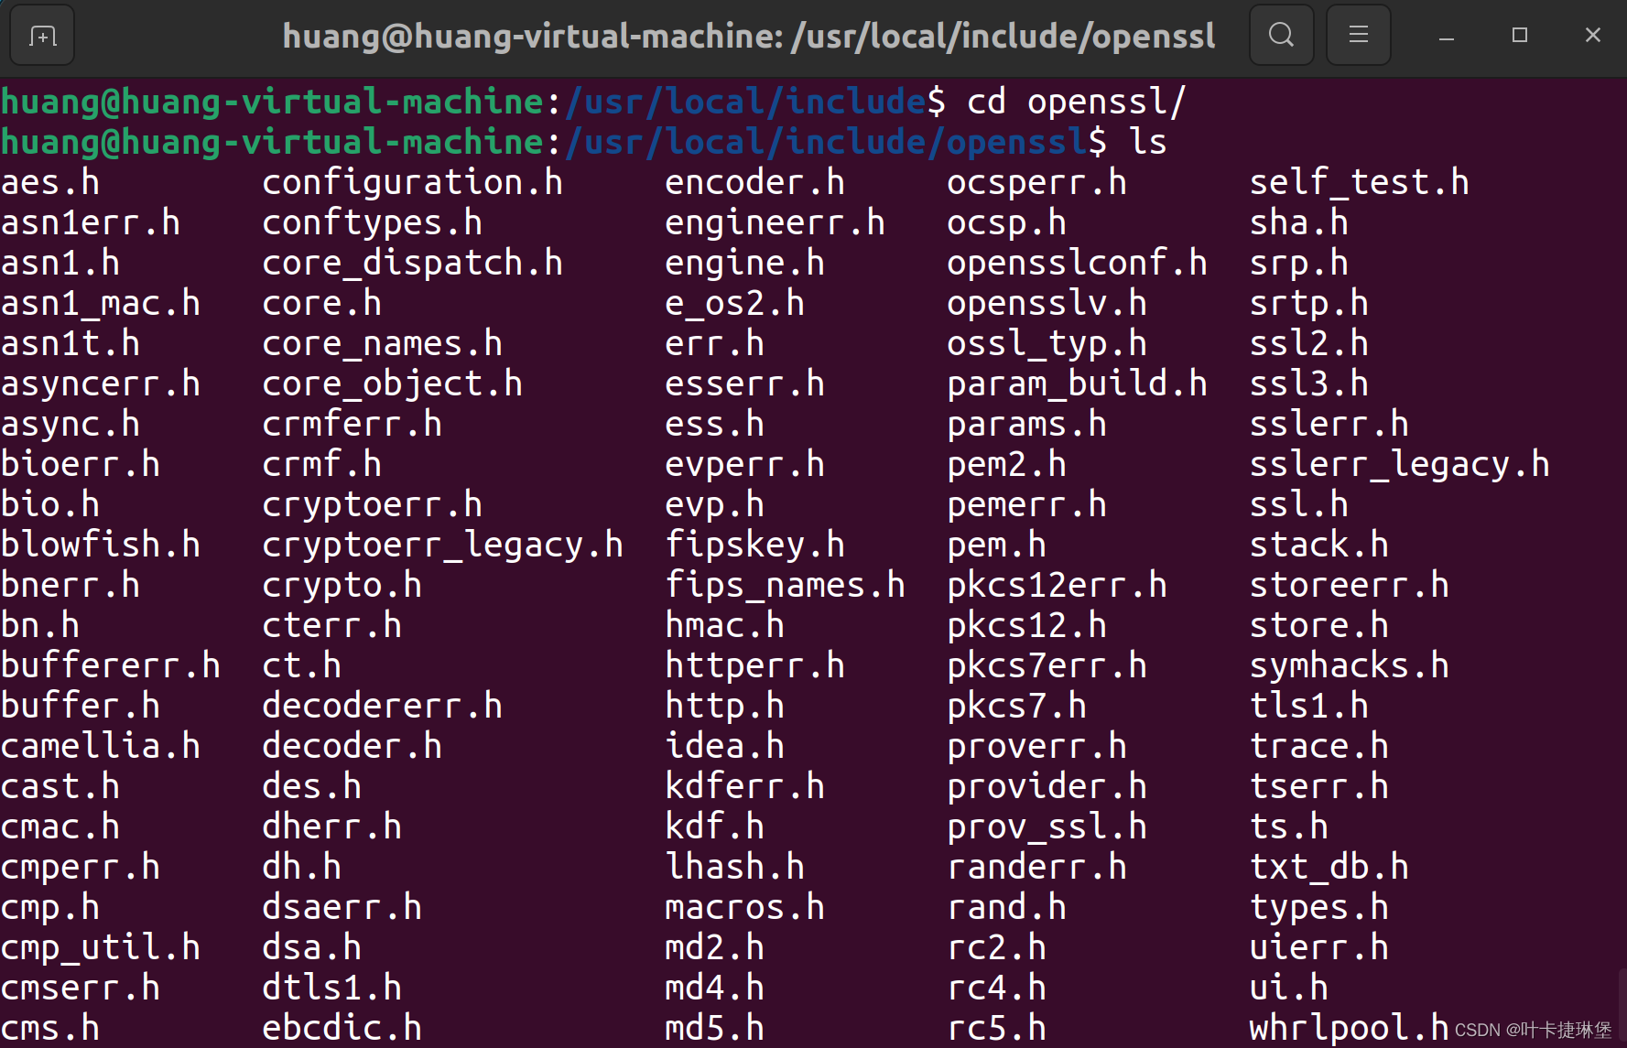Click the file name rc4.h
Image resolution: width=1627 pixels, height=1048 pixels.
(997, 988)
